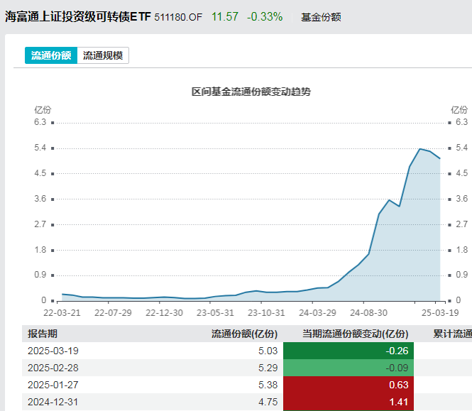Select the 2024-12-31 report row date

click(x=53, y=402)
